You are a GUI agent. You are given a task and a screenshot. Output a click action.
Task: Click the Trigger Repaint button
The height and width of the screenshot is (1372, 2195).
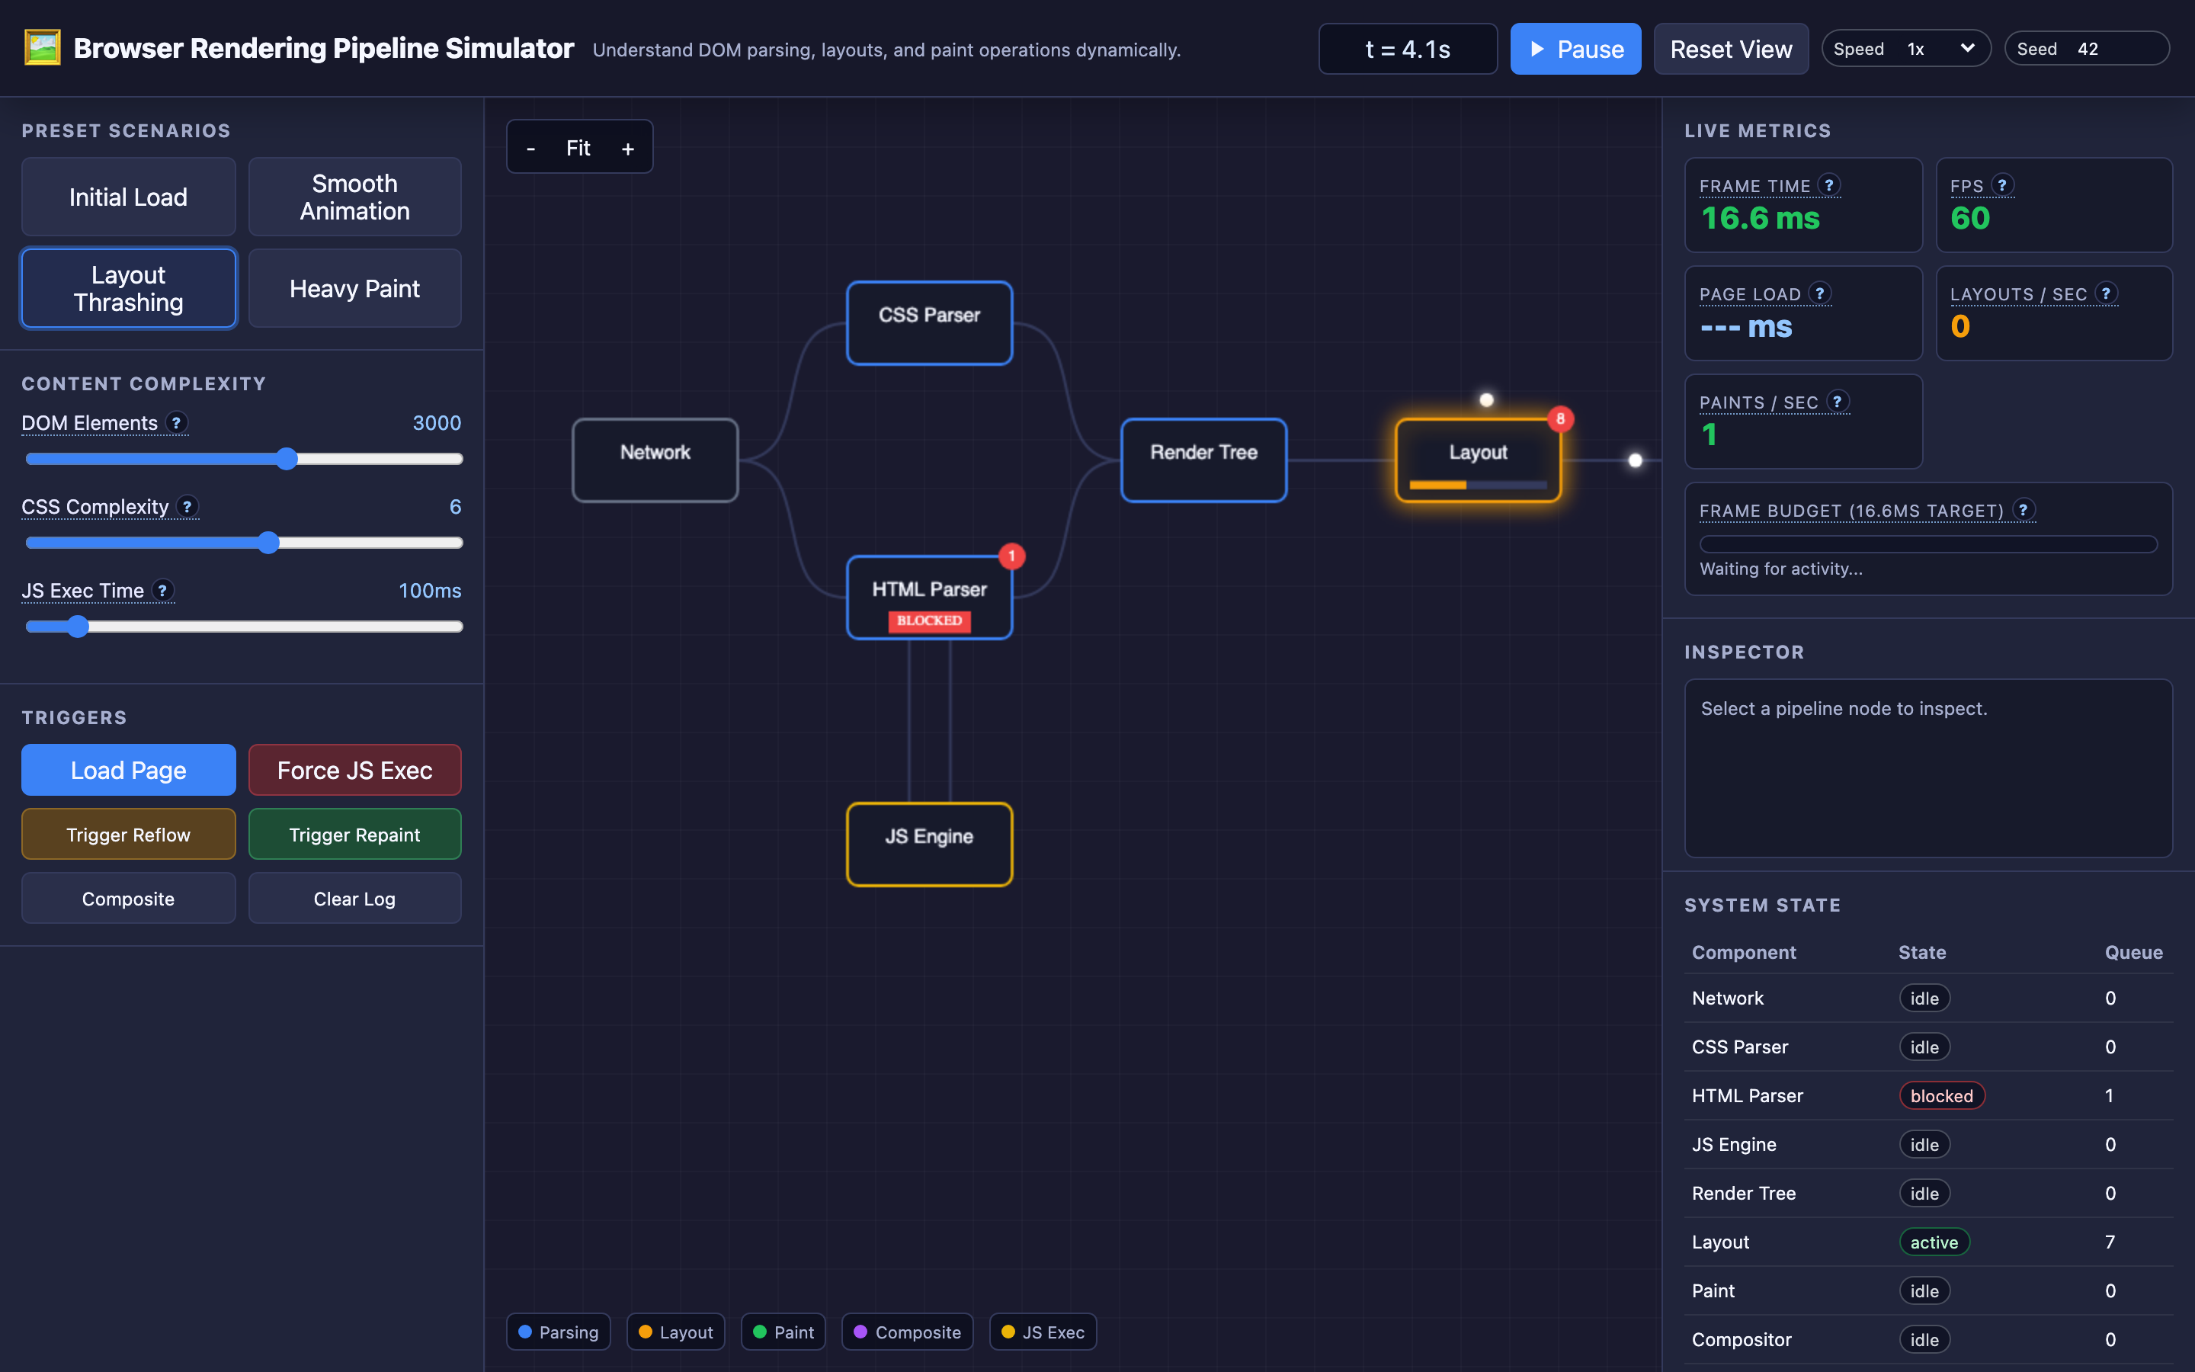(354, 834)
